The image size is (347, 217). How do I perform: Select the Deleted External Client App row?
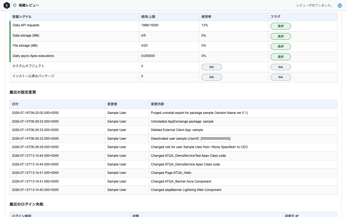click(173, 130)
